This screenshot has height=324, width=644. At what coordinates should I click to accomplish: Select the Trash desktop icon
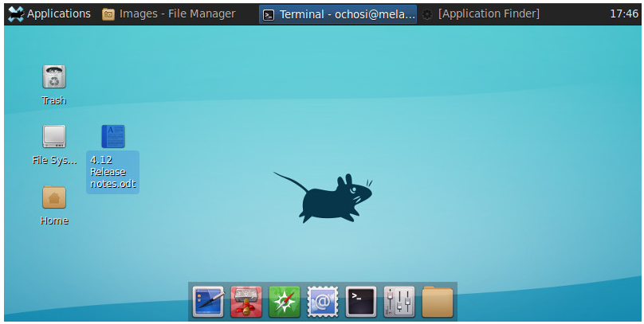pyautogui.click(x=54, y=76)
